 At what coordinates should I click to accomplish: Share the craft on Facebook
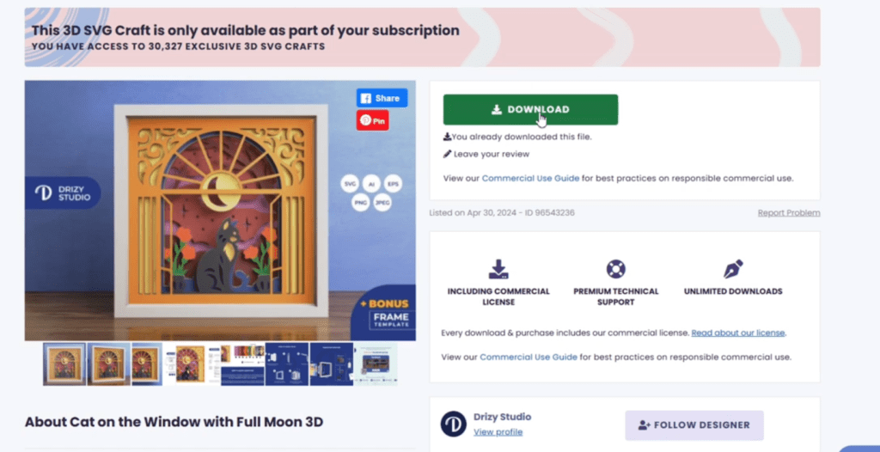pos(382,98)
